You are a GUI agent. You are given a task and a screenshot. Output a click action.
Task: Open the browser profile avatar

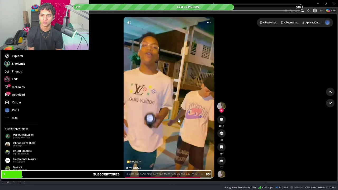(x=315, y=11)
